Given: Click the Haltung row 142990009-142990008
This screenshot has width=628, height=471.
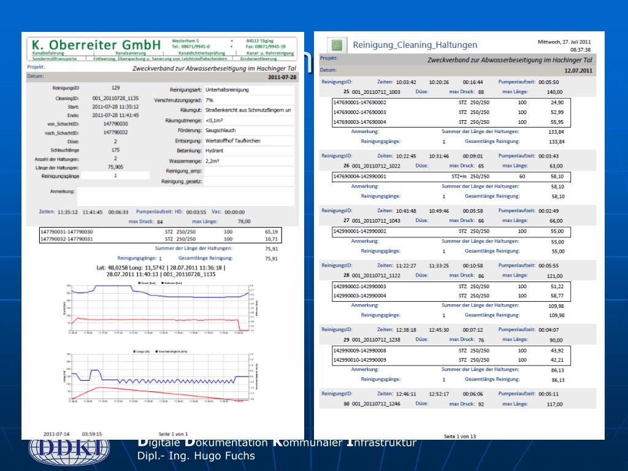Looking at the screenshot, I should (x=451, y=351).
